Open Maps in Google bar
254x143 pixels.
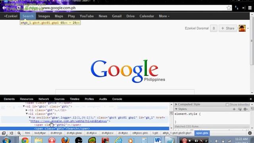pyautogui.click(x=59, y=16)
